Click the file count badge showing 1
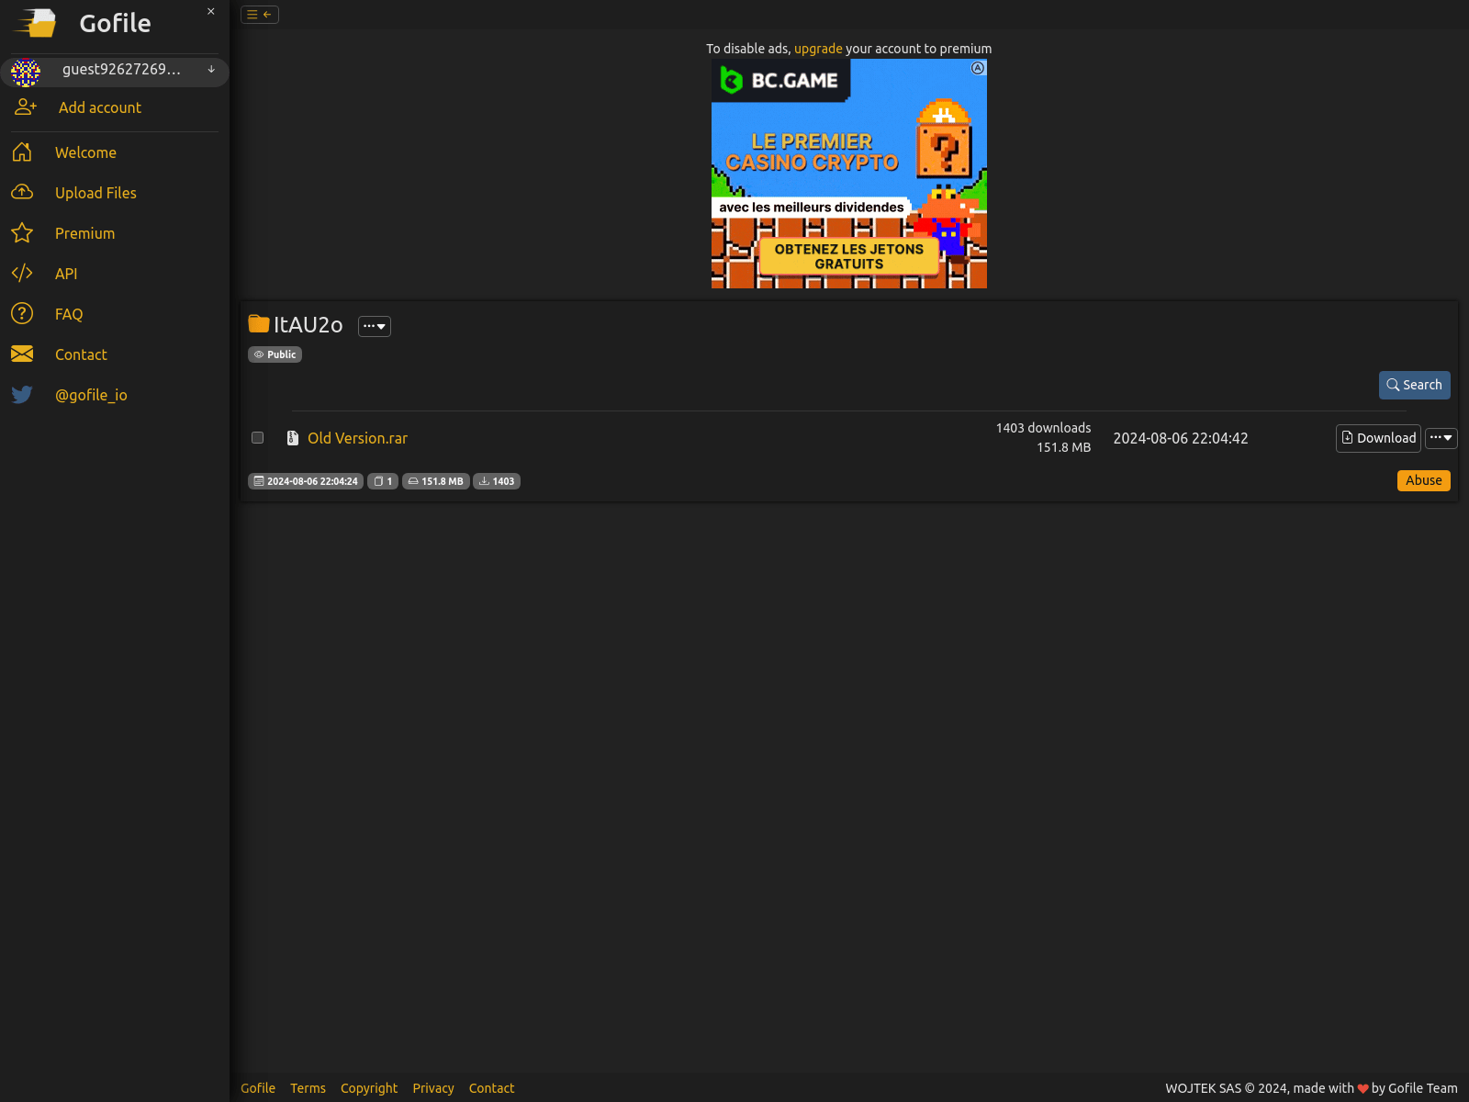The image size is (1469, 1102). tap(383, 481)
